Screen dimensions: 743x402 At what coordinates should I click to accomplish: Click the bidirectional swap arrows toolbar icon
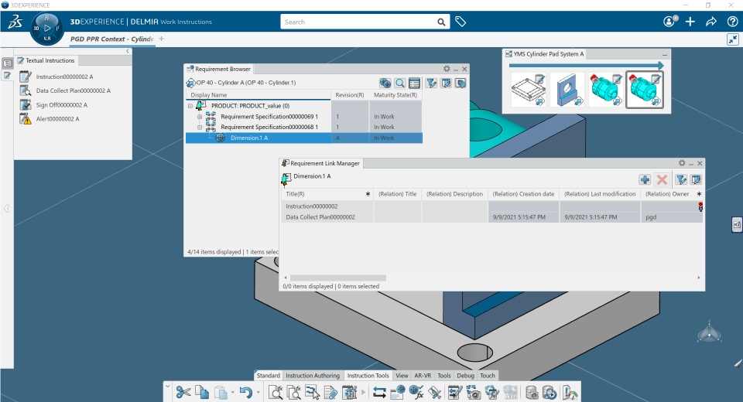pyautogui.click(x=379, y=392)
